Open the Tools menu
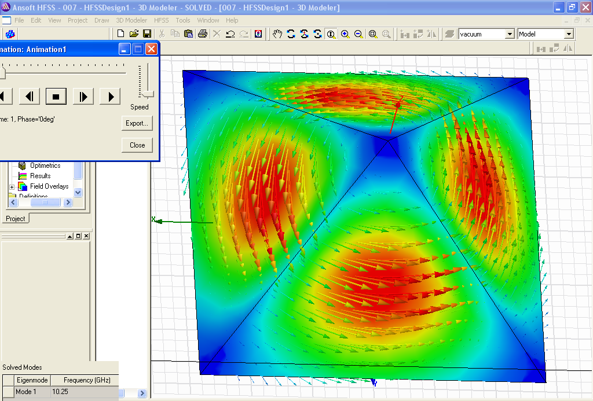 click(182, 20)
